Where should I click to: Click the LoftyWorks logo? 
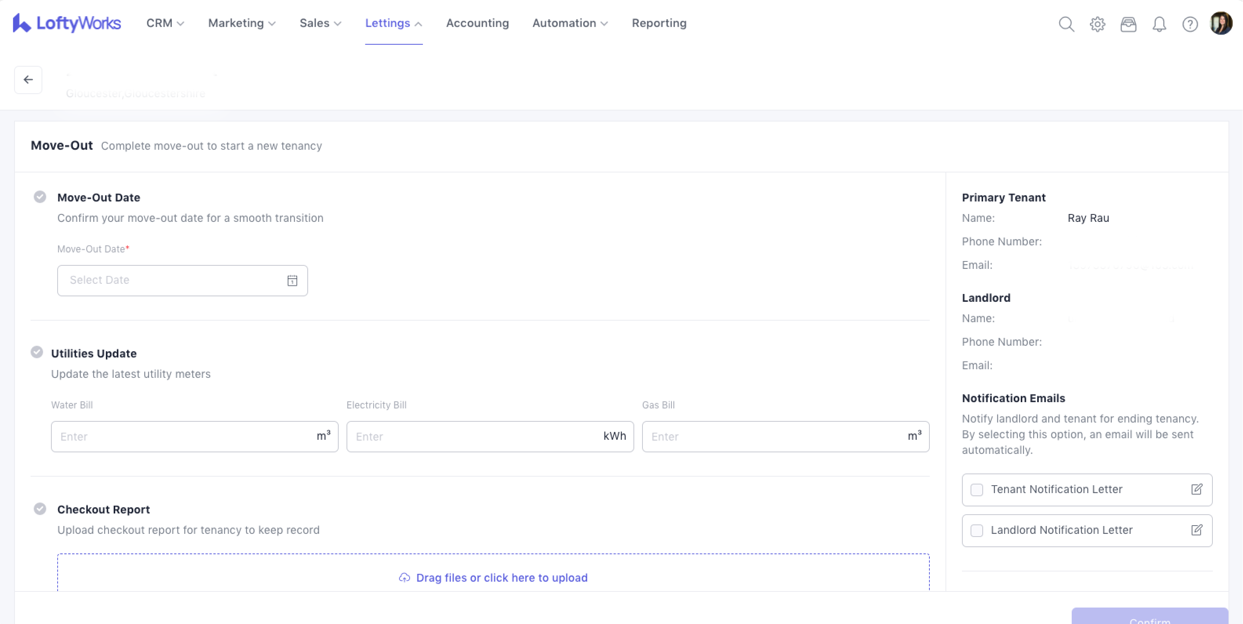tap(67, 23)
